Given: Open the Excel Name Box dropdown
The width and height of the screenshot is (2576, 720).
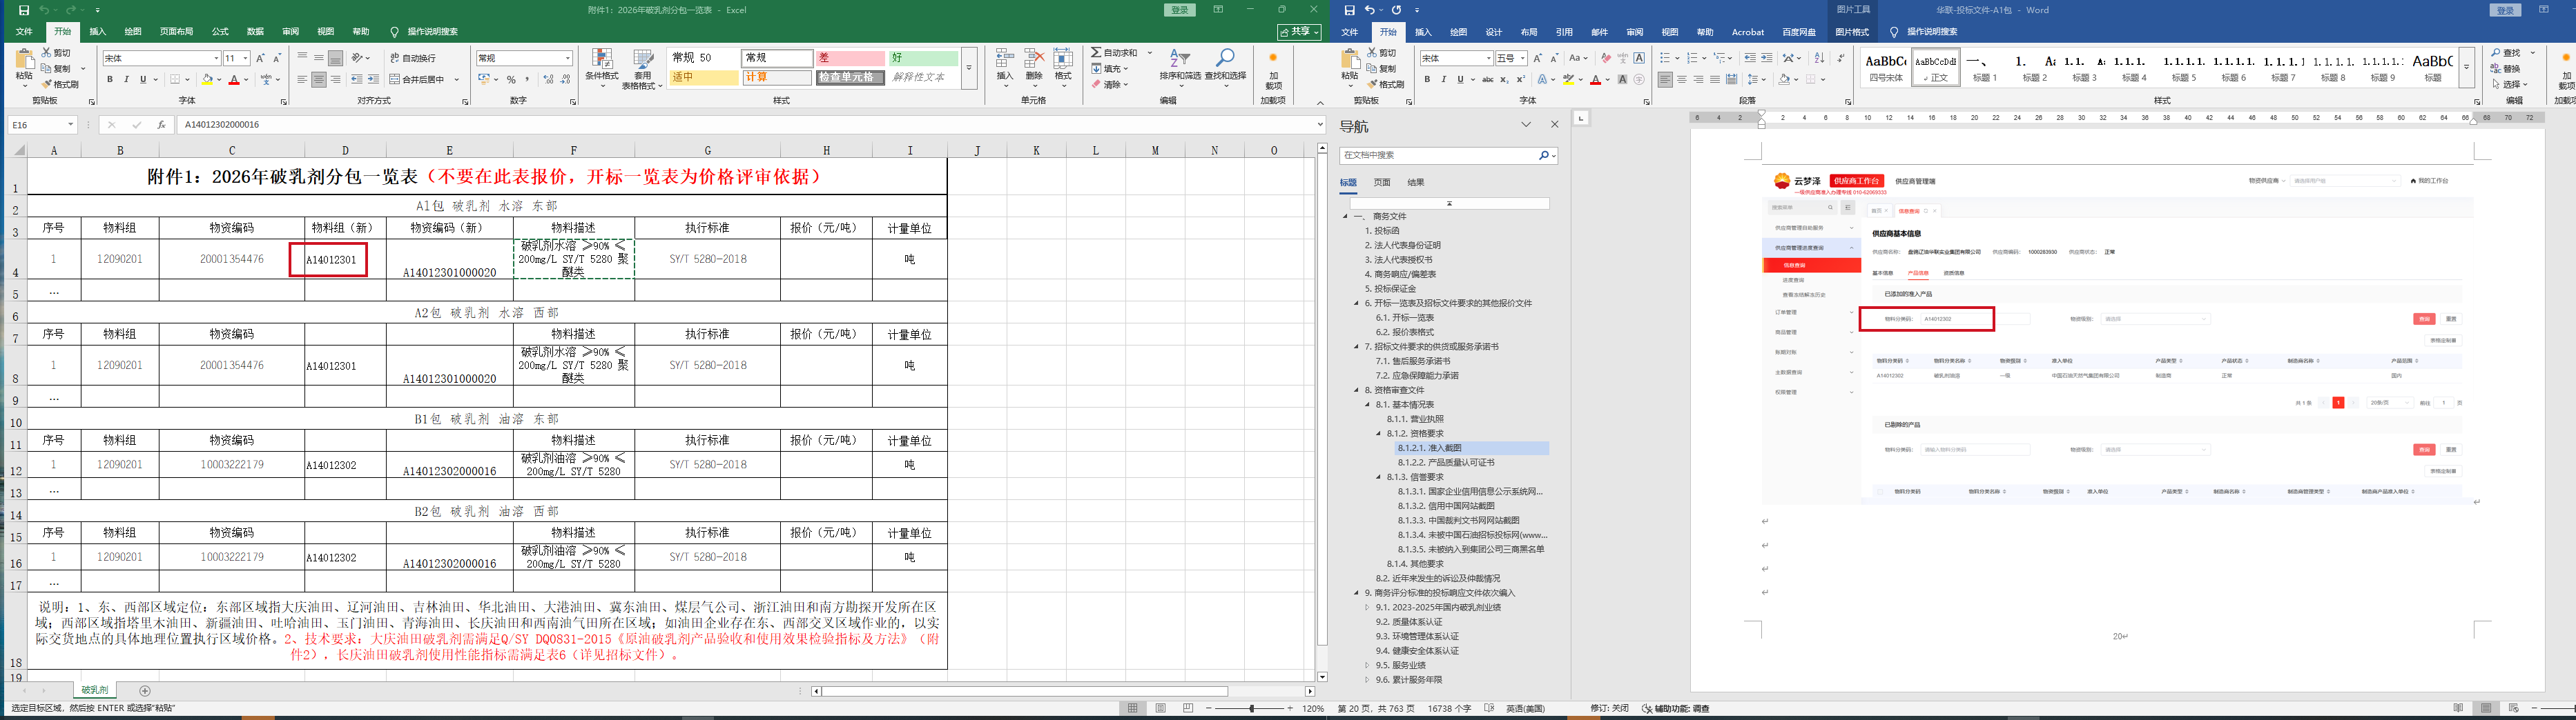Looking at the screenshot, I should 71,125.
